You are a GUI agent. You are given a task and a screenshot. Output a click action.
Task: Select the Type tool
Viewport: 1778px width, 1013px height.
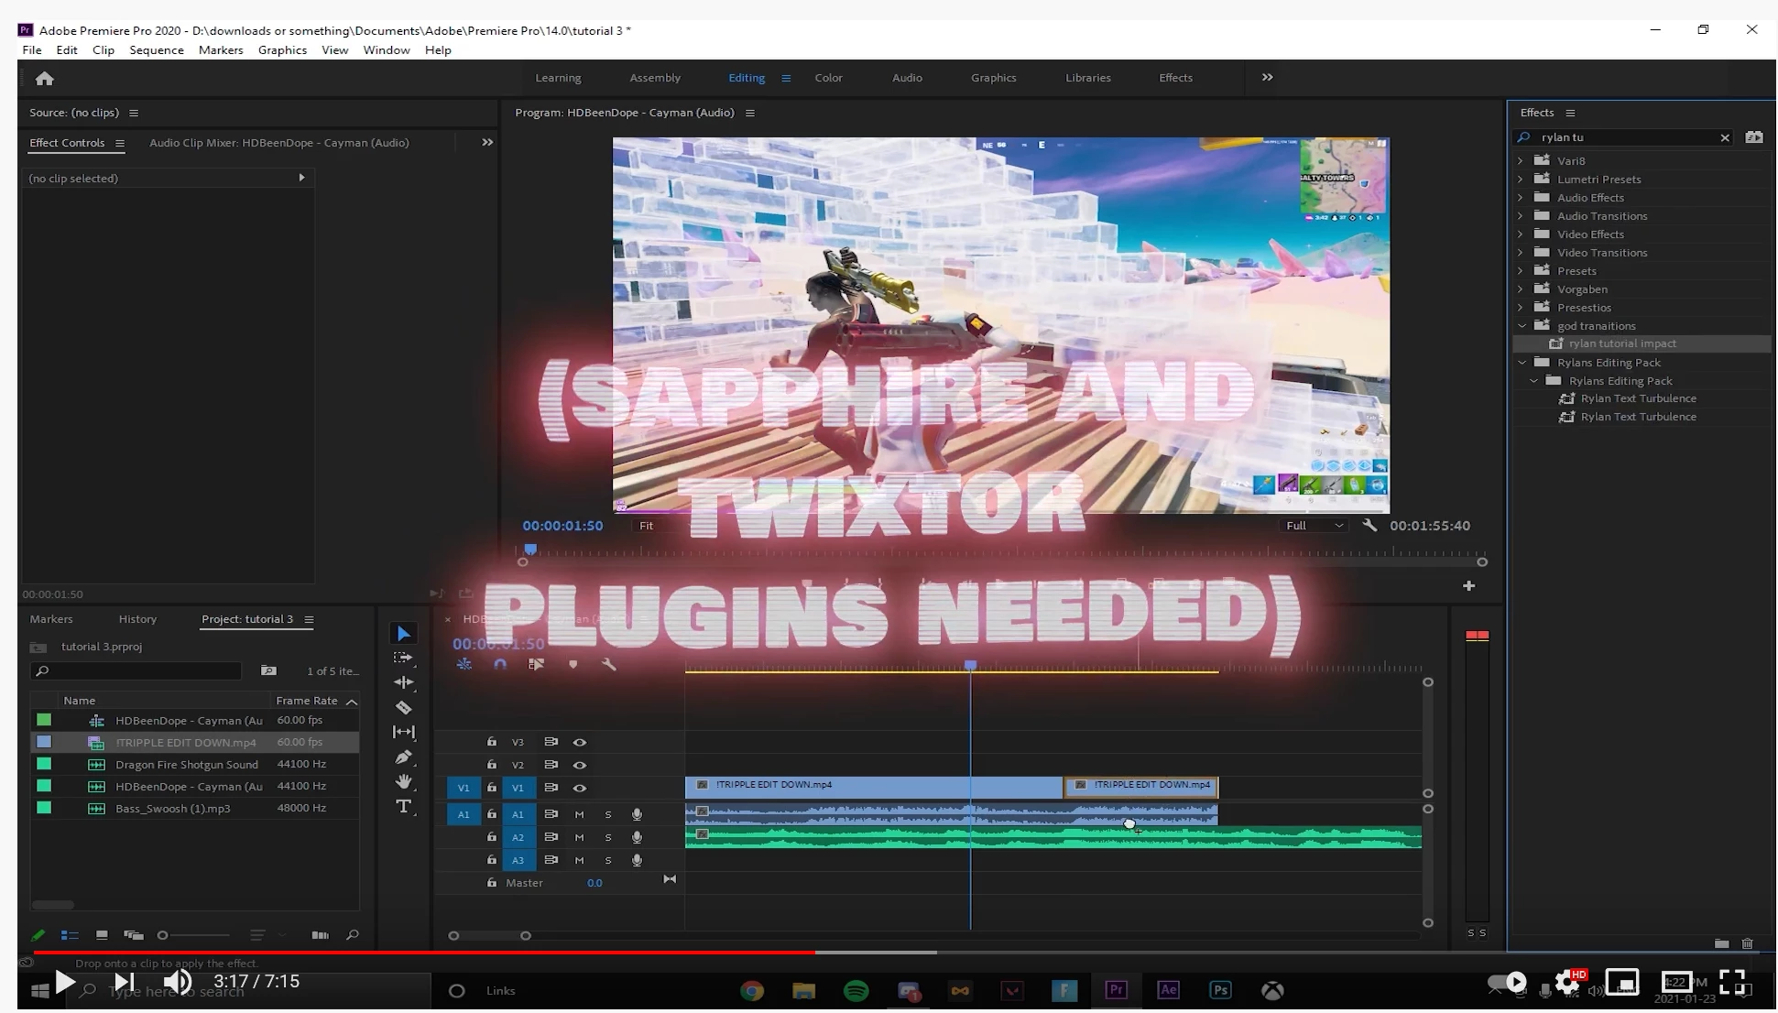coord(403,806)
